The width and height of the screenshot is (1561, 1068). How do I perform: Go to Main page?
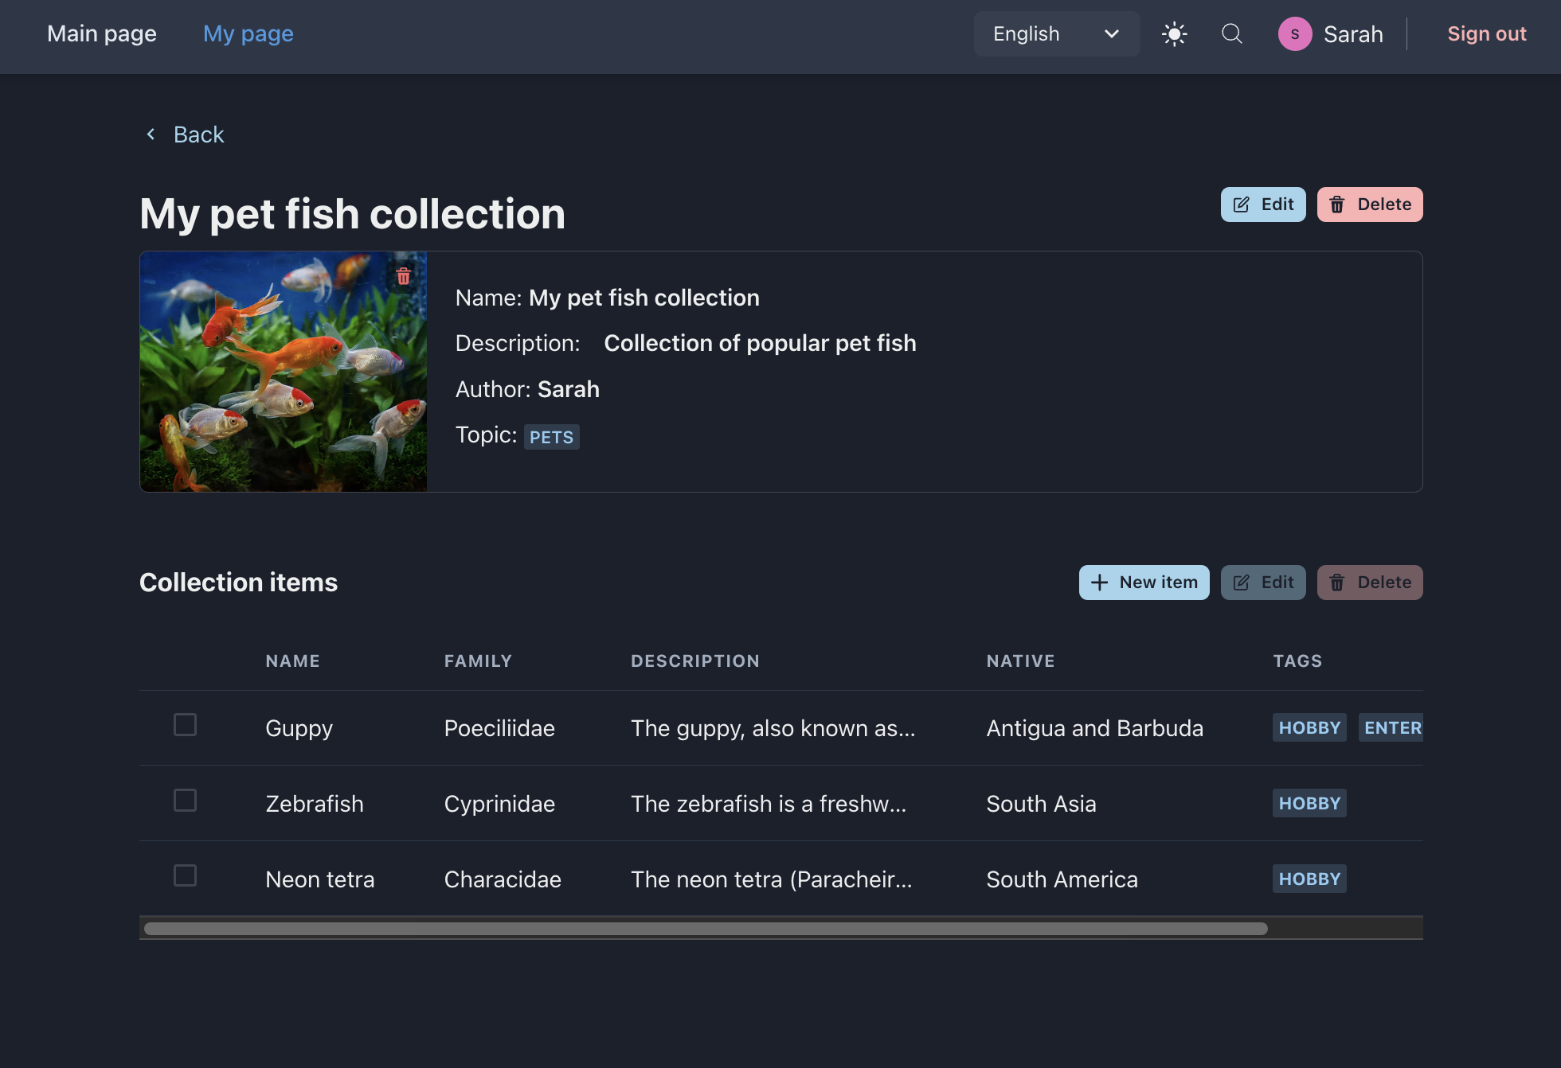pyautogui.click(x=100, y=33)
